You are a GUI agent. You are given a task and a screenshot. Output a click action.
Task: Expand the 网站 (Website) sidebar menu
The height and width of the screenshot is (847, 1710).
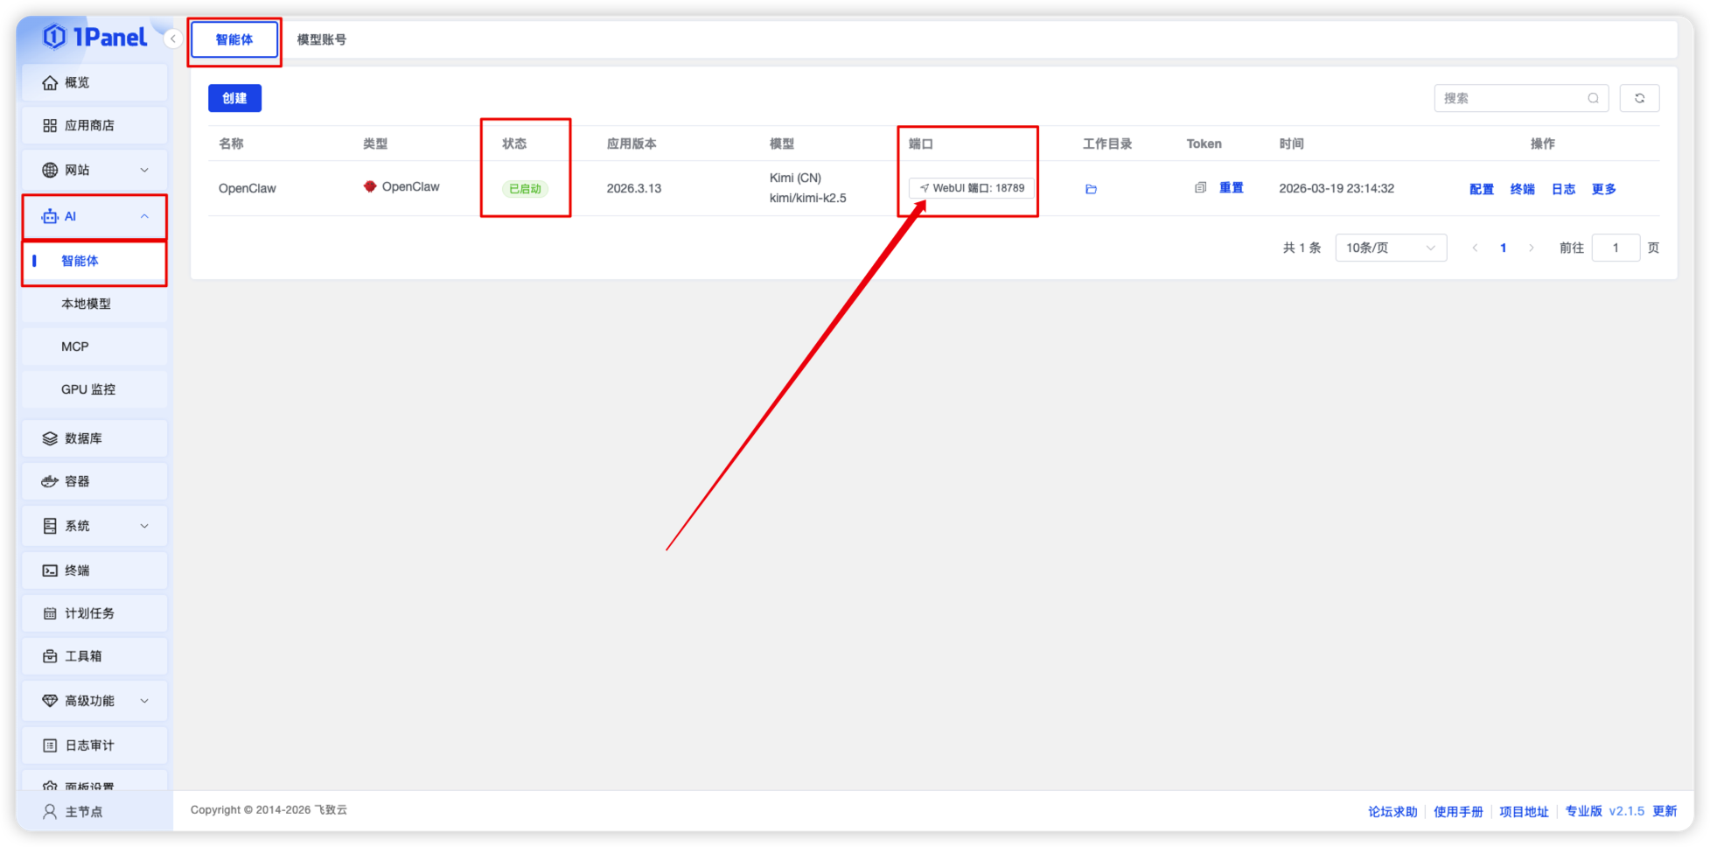[94, 170]
